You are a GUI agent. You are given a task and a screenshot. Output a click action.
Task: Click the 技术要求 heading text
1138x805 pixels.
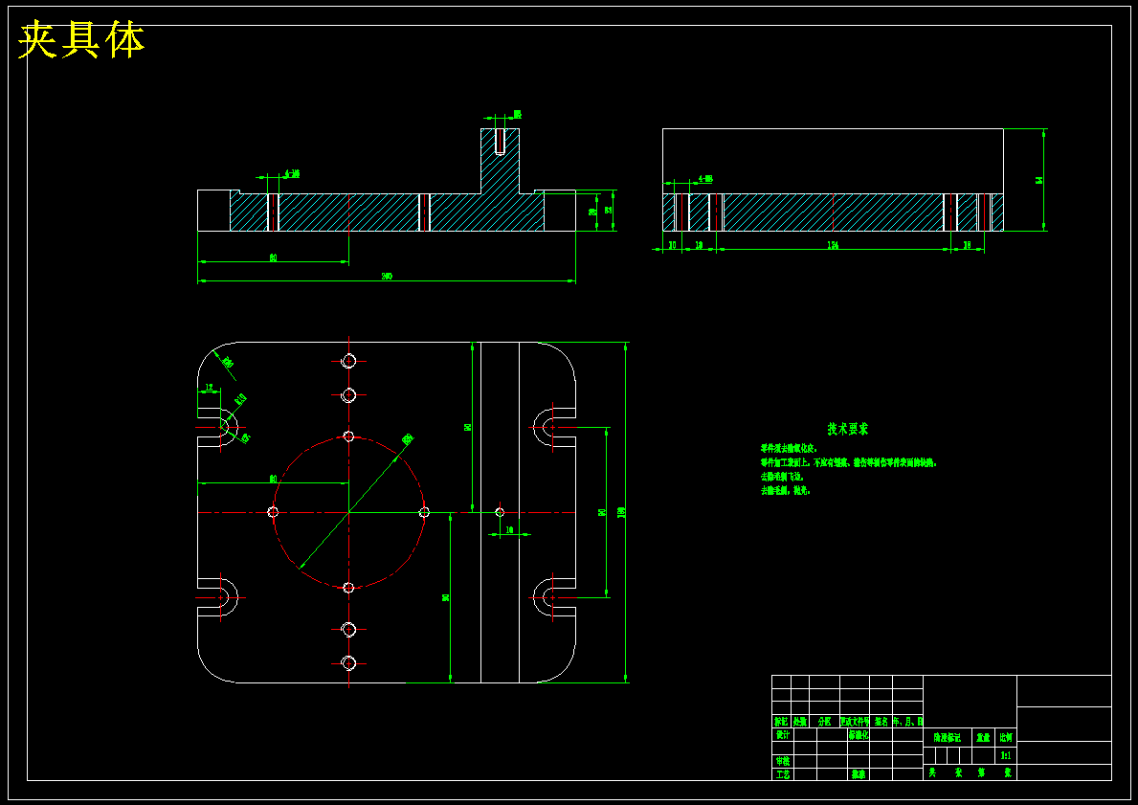point(848,429)
